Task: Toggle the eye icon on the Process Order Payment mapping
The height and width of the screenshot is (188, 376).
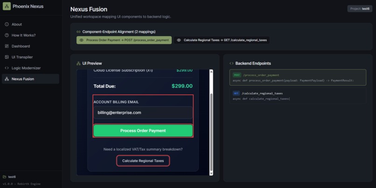Action: [x=82, y=40]
